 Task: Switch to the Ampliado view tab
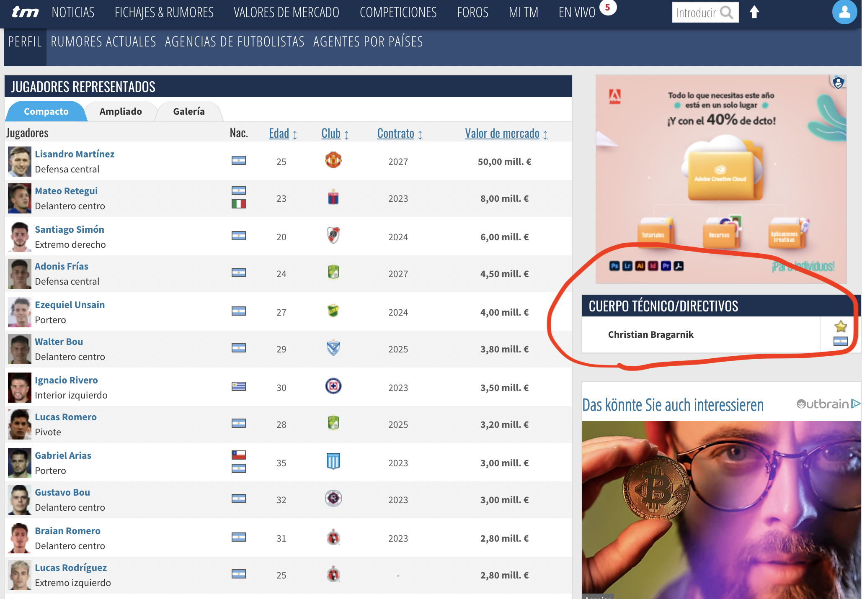tap(121, 111)
